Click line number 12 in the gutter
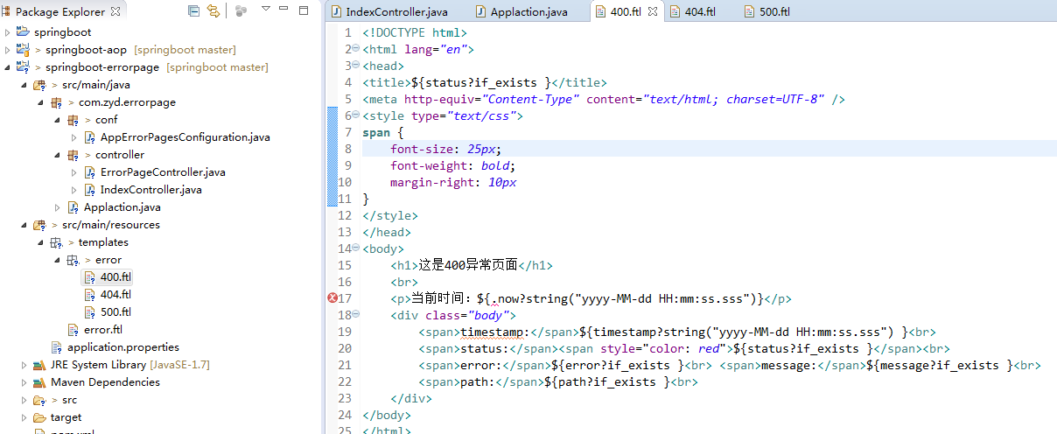The width and height of the screenshot is (1057, 434). tap(345, 216)
